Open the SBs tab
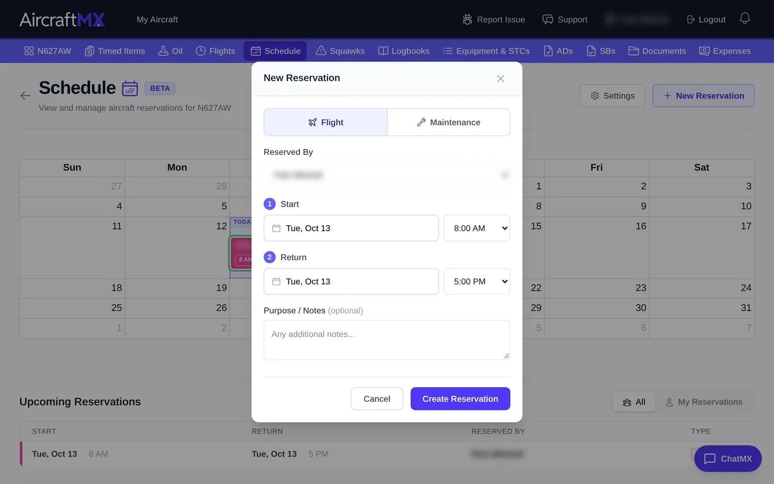 tap(601, 51)
